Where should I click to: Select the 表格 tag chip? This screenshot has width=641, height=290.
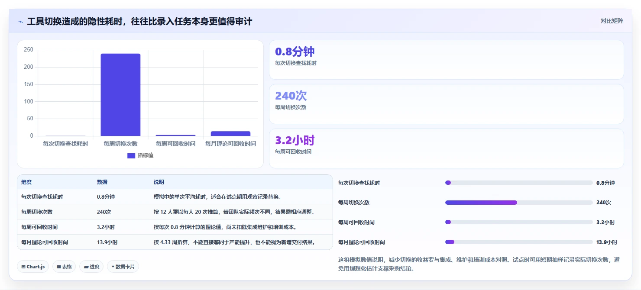click(x=65, y=267)
